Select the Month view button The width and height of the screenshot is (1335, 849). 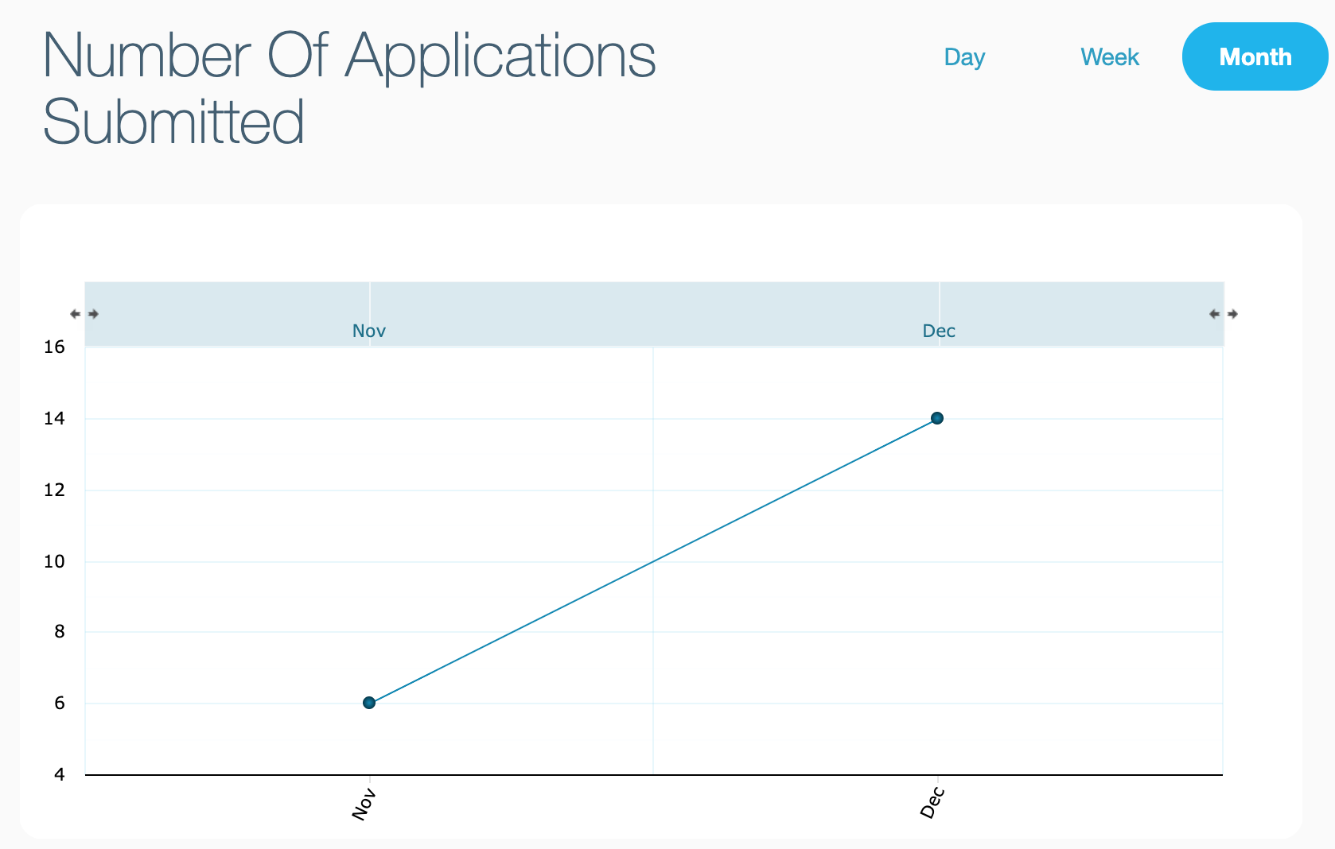[1255, 56]
